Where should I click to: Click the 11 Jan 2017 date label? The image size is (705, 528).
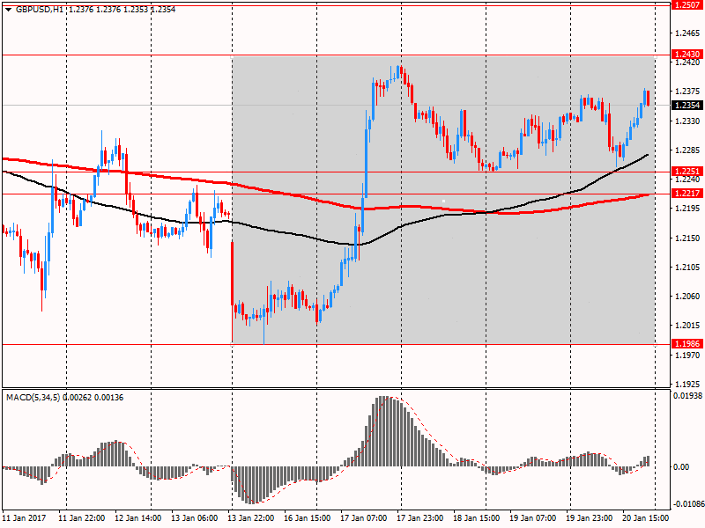26,518
